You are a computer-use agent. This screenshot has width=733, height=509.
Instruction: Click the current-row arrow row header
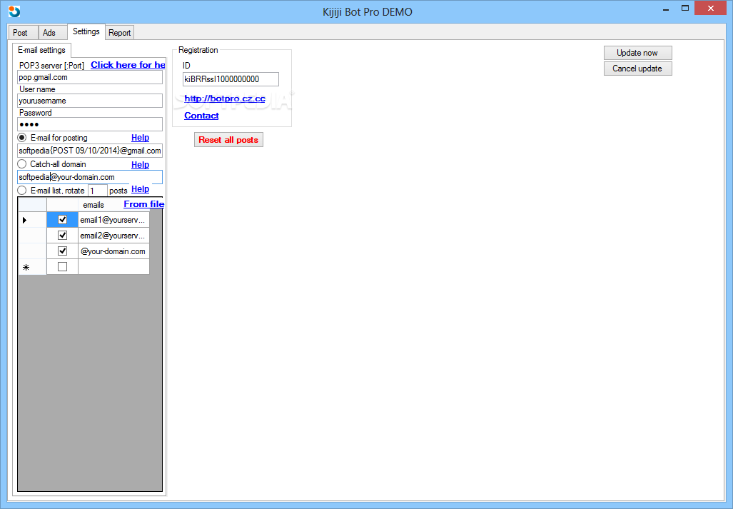32,220
